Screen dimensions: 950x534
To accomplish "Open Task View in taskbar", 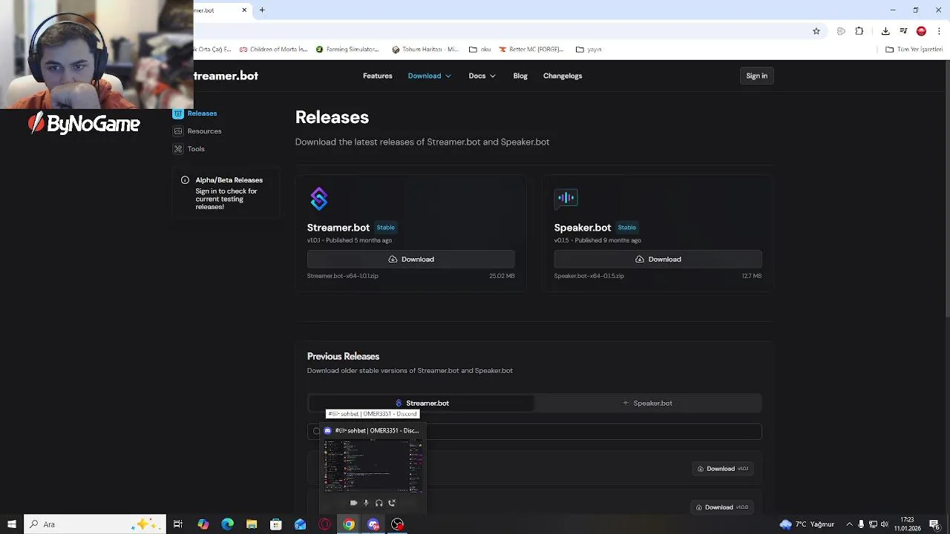I will coord(178,524).
